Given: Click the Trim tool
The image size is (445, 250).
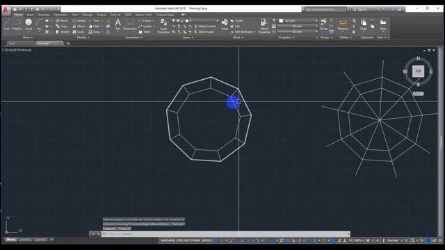Looking at the screenshot, I should point(95,21).
